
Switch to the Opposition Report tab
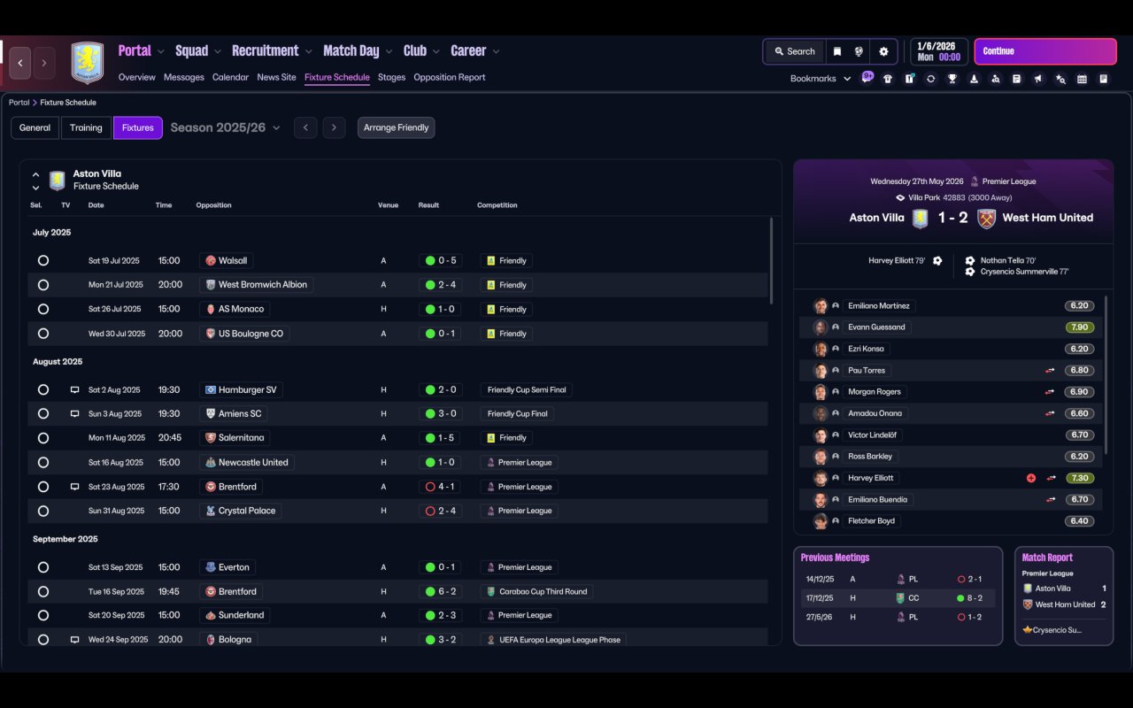pyautogui.click(x=450, y=77)
